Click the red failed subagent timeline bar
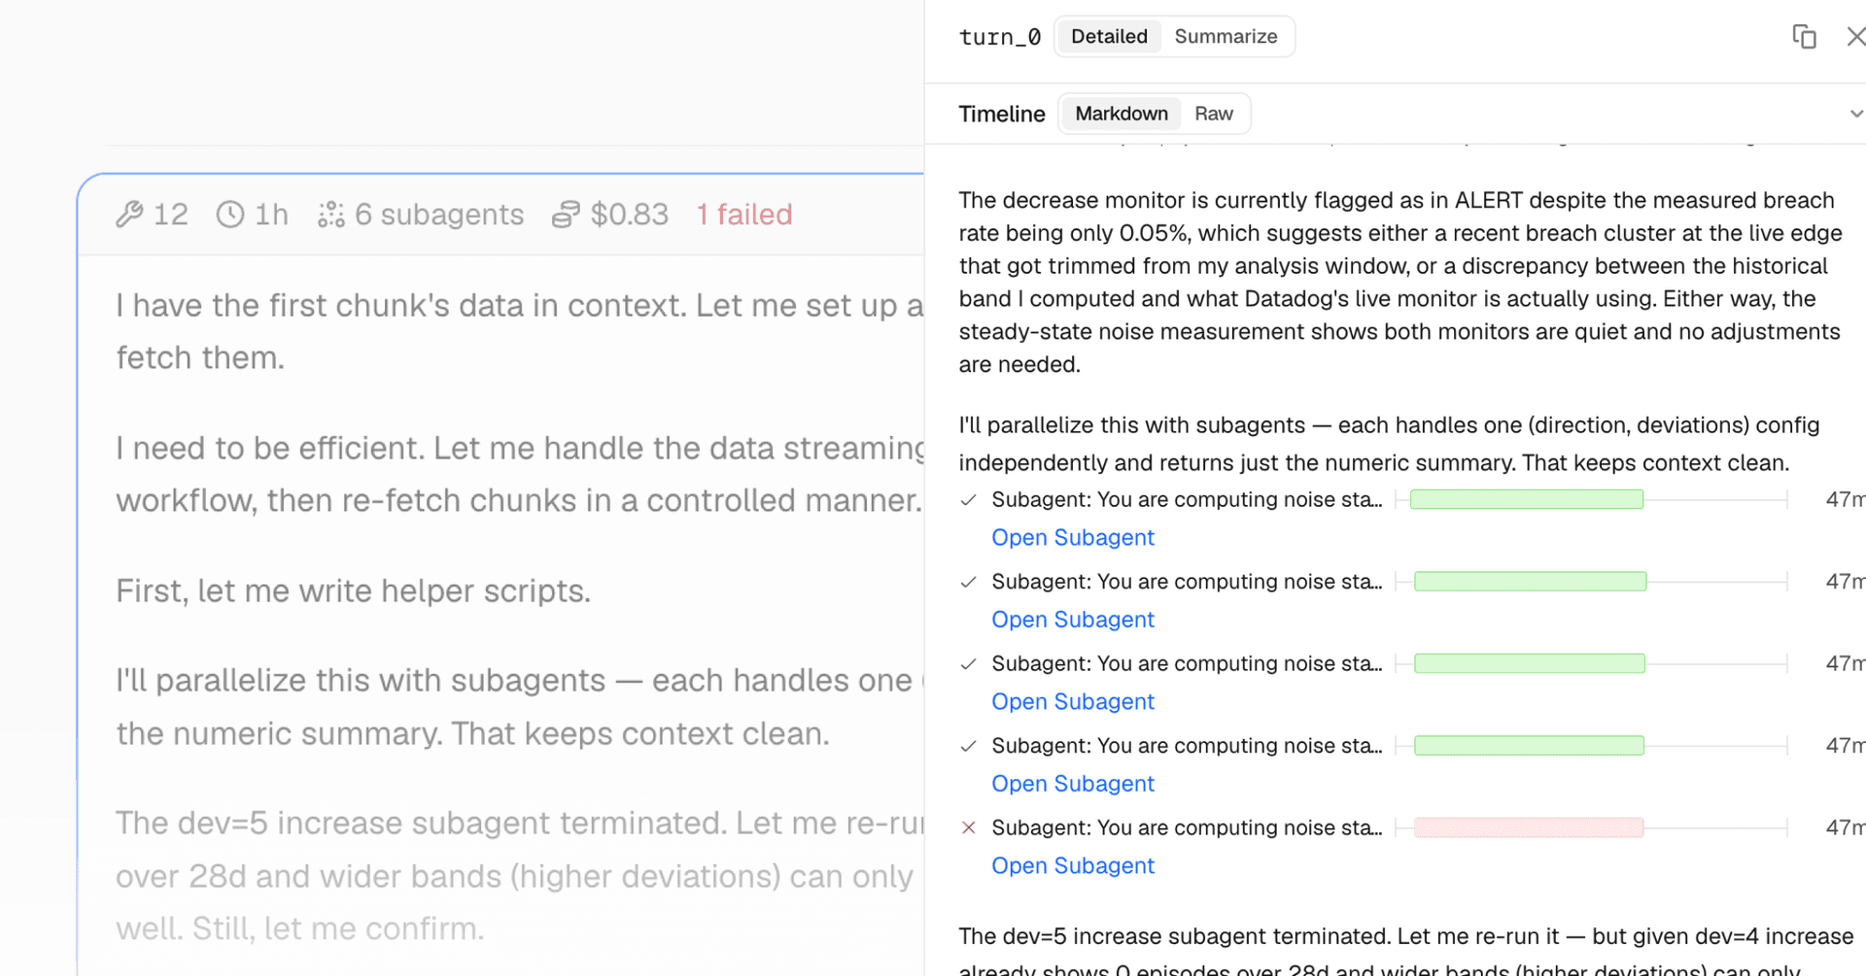The image size is (1866, 976). 1529,827
